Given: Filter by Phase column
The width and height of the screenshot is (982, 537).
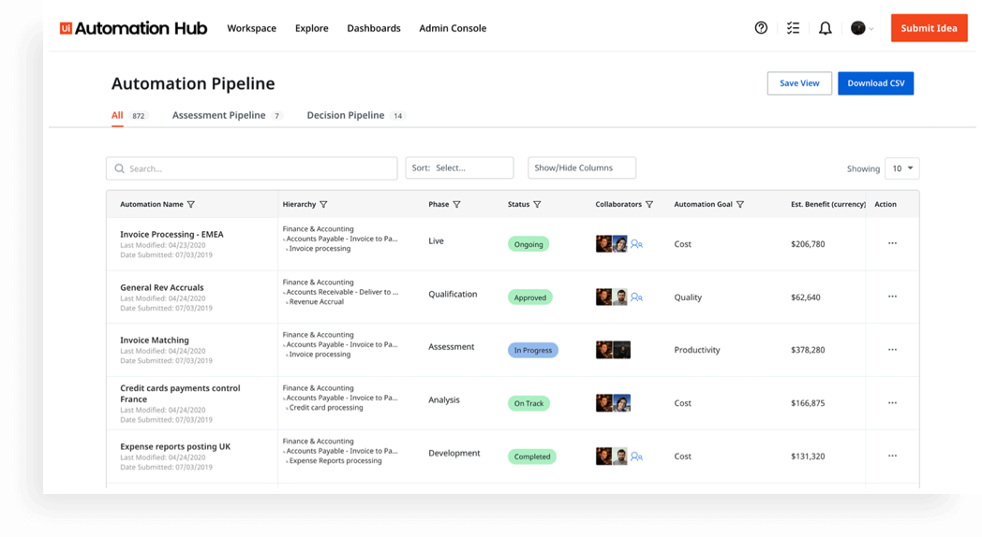Looking at the screenshot, I should click(x=456, y=205).
